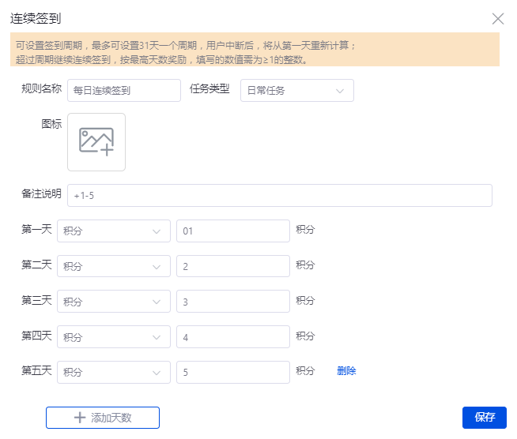Viewport: 517px width, 439px height.
Task: Edit the 第一天 points value 01
Action: tap(233, 231)
